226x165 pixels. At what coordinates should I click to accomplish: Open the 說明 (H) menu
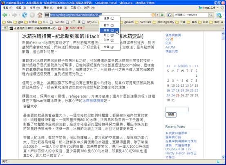(89, 8)
